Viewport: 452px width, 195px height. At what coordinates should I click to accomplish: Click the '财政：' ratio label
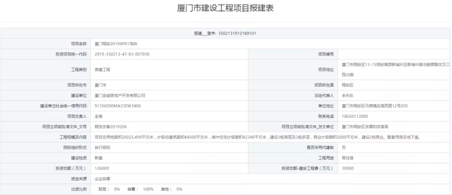[x=104, y=189]
